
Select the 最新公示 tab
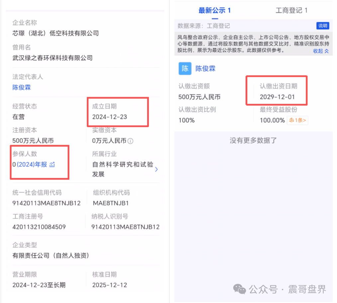pos(213,10)
